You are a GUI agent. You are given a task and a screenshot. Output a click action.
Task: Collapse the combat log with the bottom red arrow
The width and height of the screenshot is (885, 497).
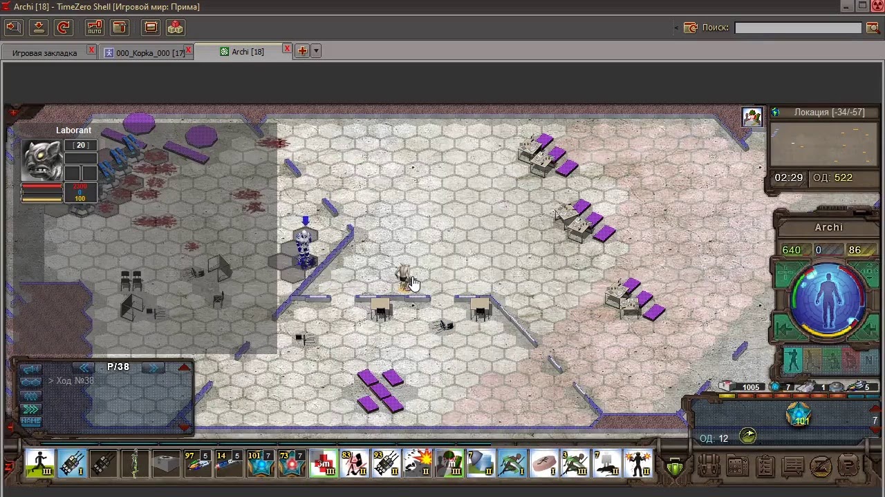(x=184, y=427)
